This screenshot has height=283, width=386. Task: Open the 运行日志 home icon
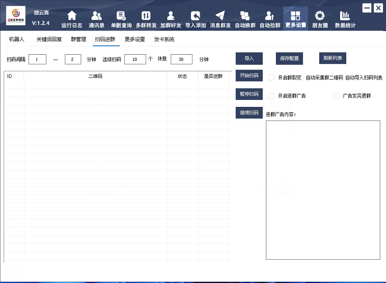pos(72,16)
